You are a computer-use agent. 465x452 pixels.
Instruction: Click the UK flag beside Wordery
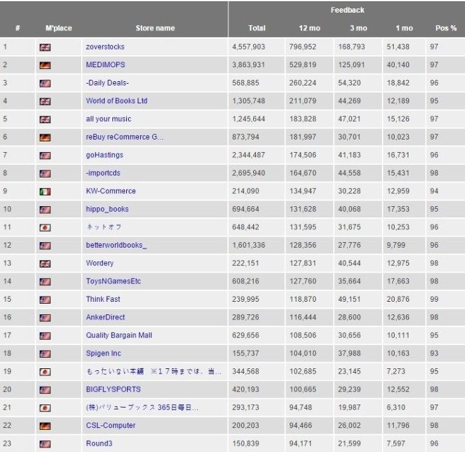pyautogui.click(x=45, y=263)
